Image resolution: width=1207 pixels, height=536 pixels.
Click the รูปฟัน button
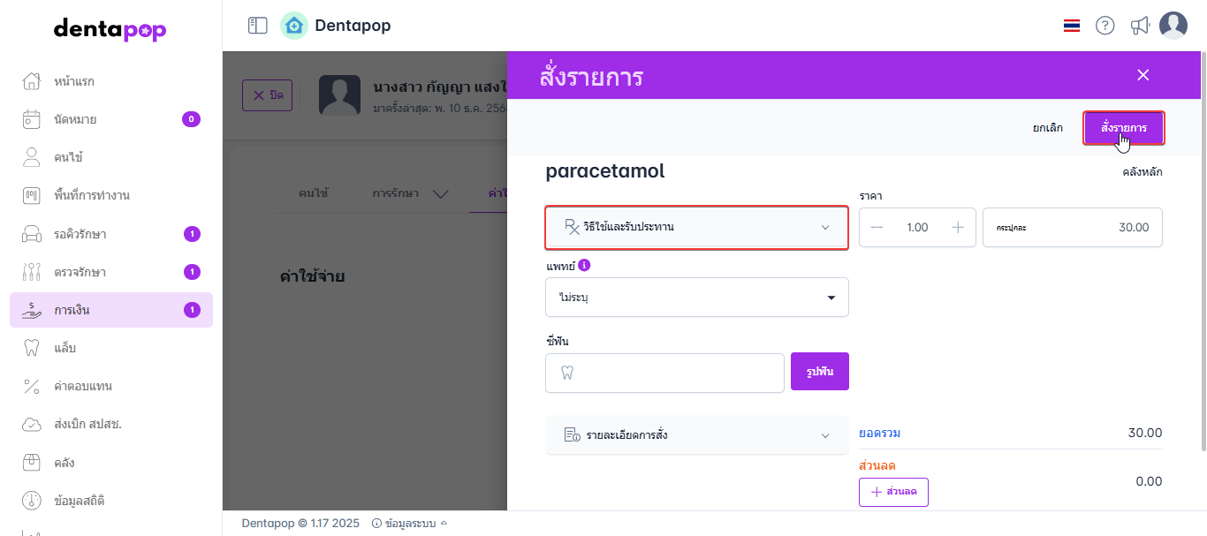[x=819, y=373]
